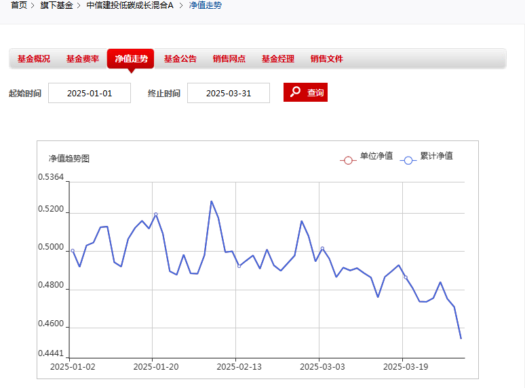Go to the 基金公告 tab
525x388 pixels.
point(180,59)
